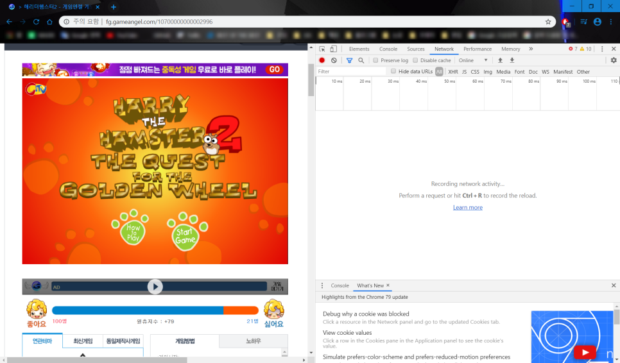This screenshot has height=363, width=620.
Task: Open the Sources tab
Action: click(416, 49)
